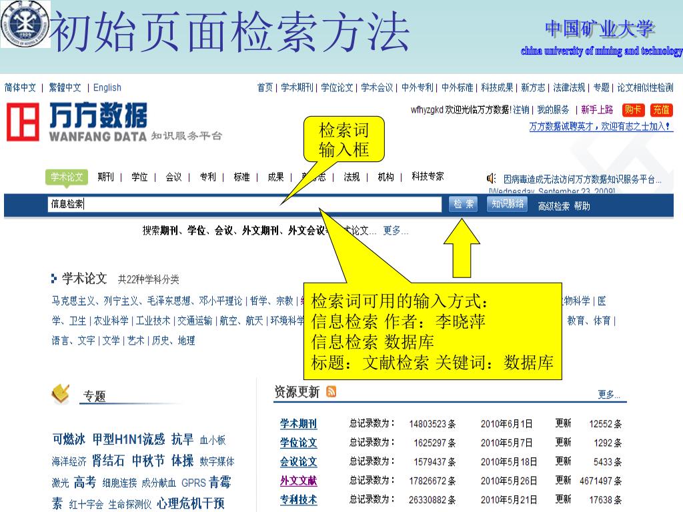Switch language to English

click(107, 87)
